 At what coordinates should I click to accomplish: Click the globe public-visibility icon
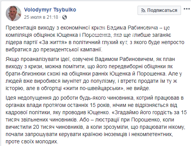point(65,17)
